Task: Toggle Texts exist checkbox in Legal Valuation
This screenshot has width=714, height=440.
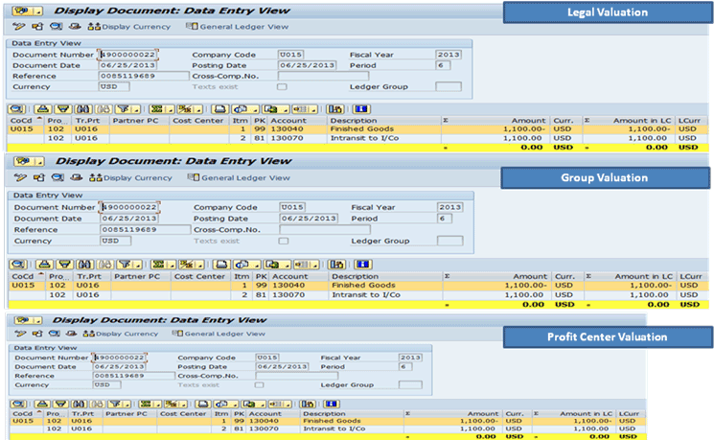Action: pos(281,86)
